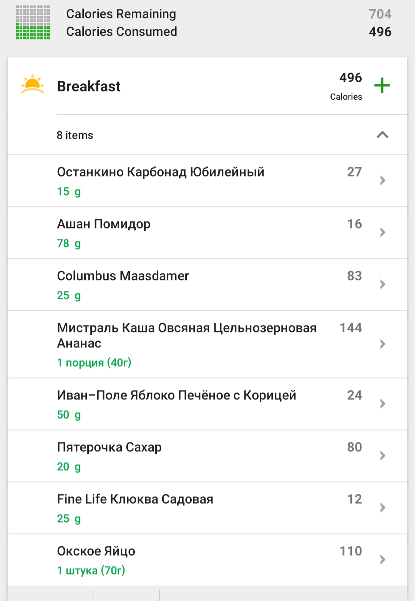Tap the calorie grid chart icon
This screenshot has width=415, height=601.
pos(33,22)
